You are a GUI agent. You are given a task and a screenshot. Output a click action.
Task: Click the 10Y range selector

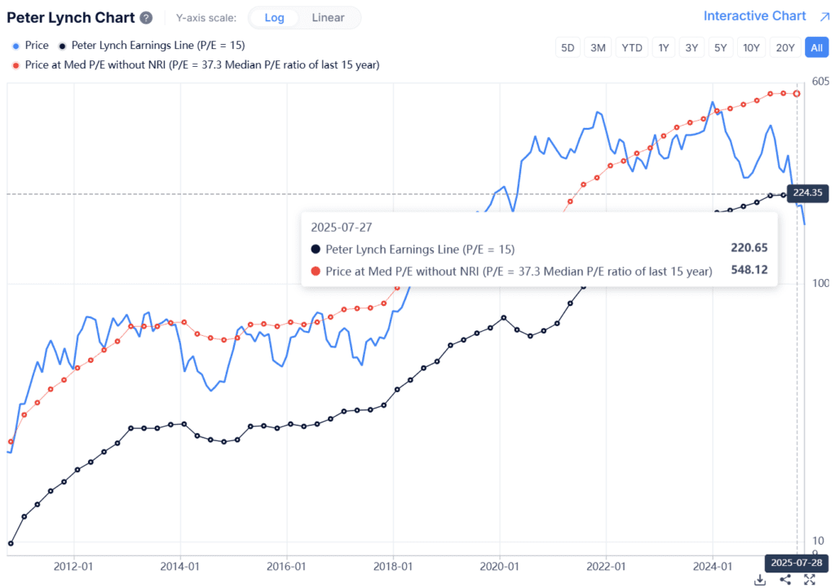click(x=752, y=47)
